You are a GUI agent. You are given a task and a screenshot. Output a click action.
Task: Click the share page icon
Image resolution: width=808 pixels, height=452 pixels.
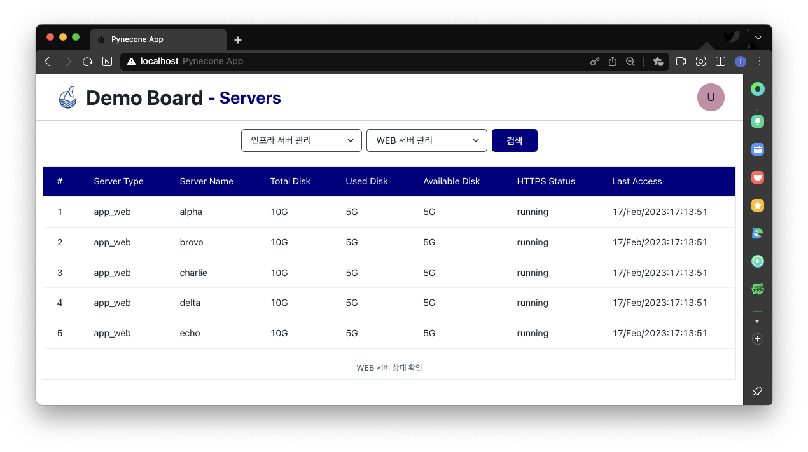[x=613, y=62]
